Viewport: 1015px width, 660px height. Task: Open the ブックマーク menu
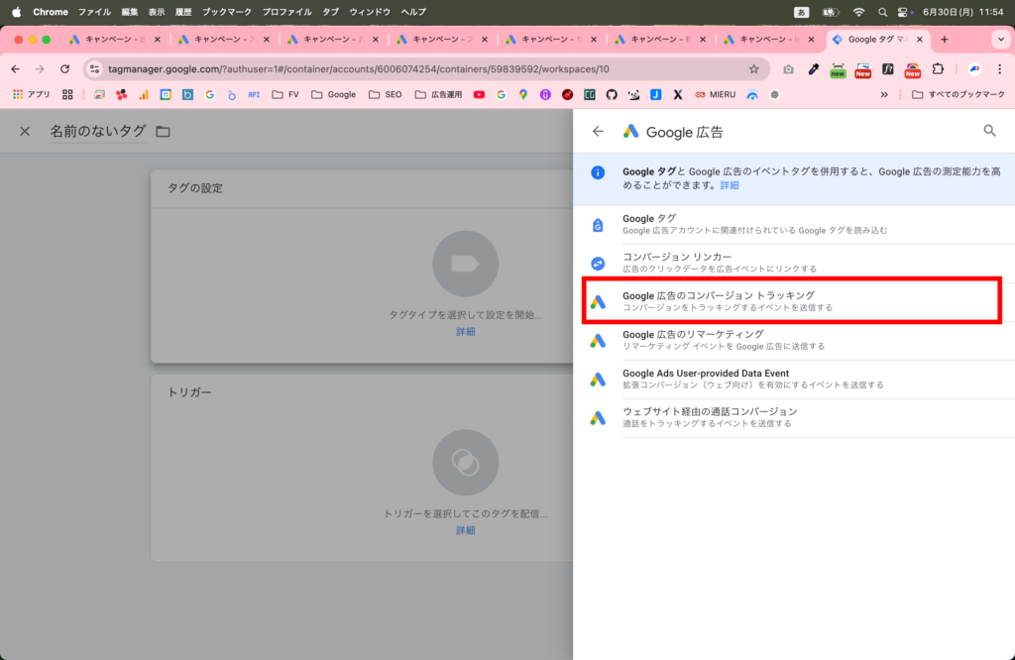pos(227,12)
